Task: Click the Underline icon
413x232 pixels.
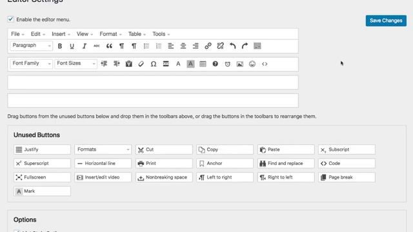Action: [72, 46]
